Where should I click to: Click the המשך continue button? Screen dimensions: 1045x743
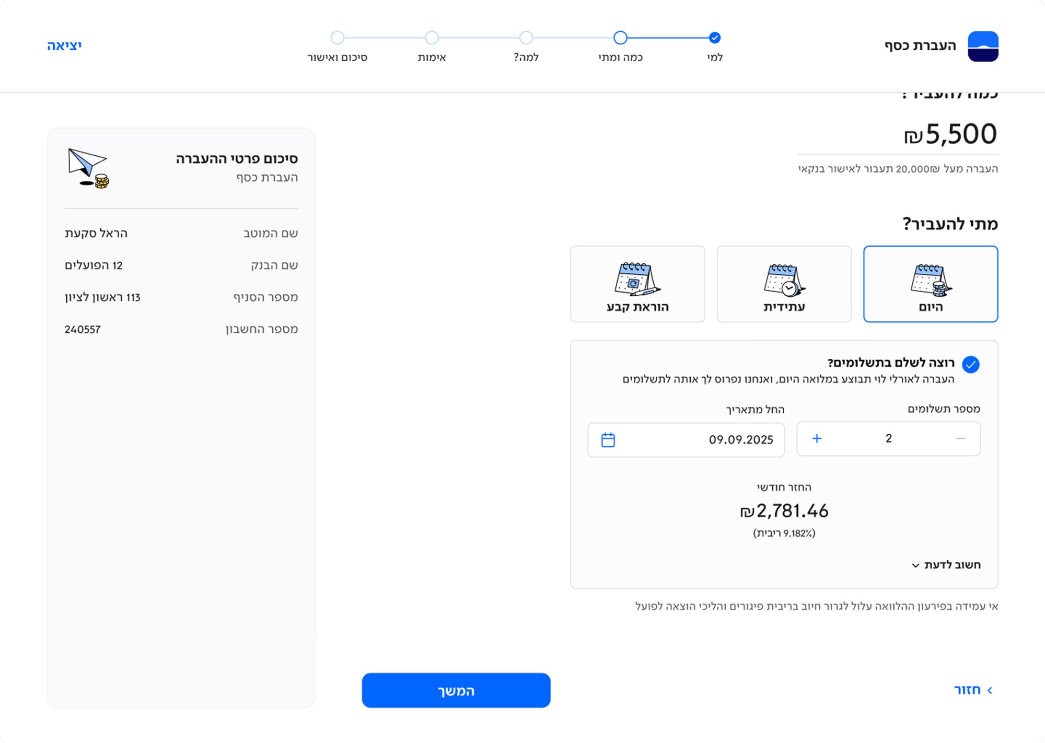click(456, 690)
